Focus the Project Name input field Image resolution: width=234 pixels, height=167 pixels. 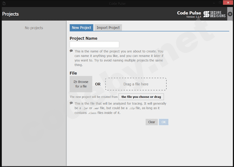[x=95, y=44]
